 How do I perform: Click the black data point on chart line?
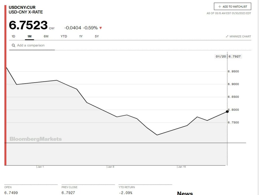coord(227,111)
